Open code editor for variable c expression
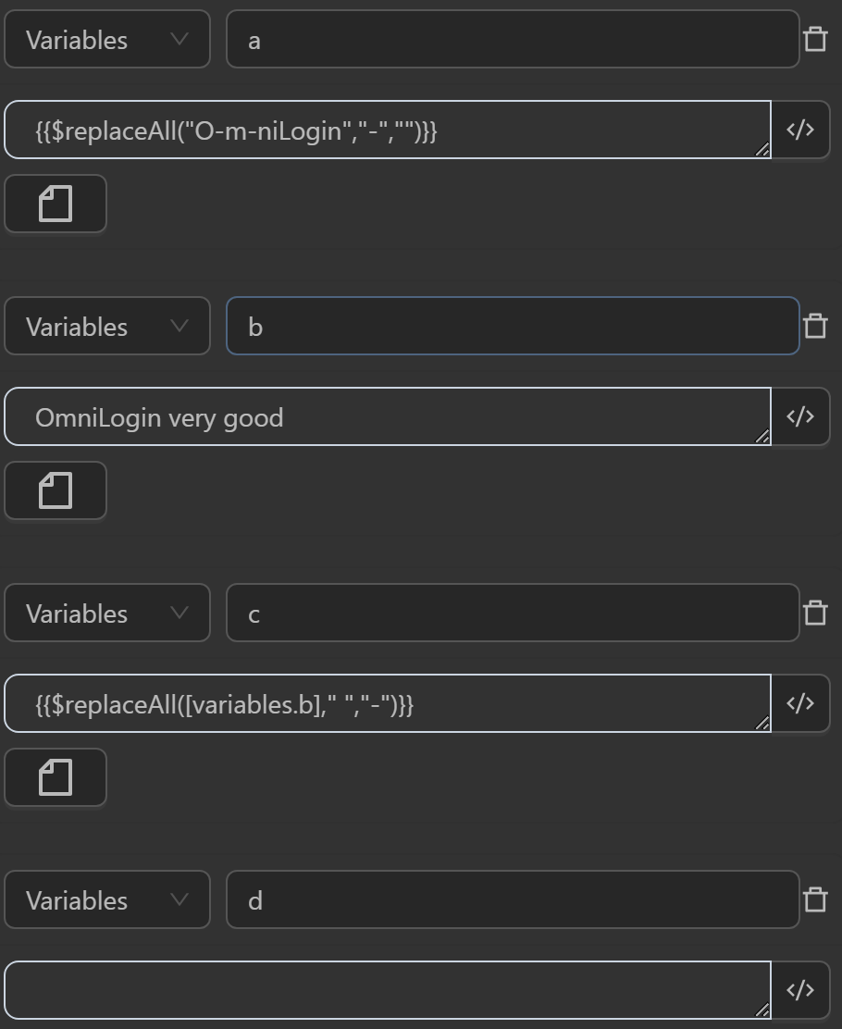 pos(800,703)
